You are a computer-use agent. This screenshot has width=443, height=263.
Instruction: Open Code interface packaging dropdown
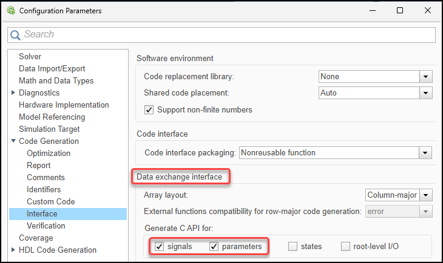point(425,153)
